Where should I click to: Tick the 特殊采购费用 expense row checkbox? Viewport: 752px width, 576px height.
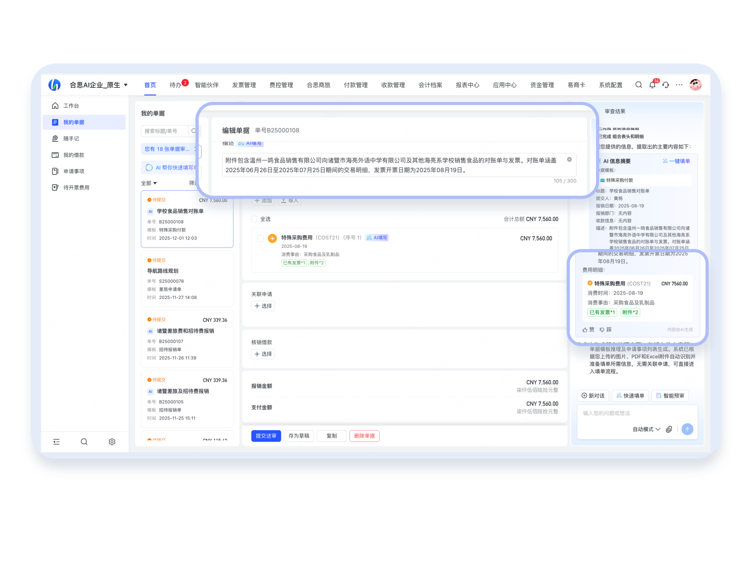click(260, 238)
